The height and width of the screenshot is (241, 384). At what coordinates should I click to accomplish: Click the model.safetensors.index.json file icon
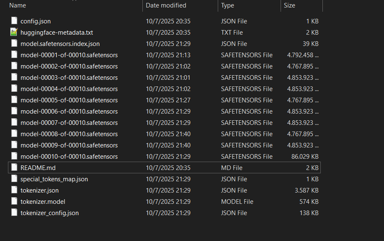click(x=14, y=43)
